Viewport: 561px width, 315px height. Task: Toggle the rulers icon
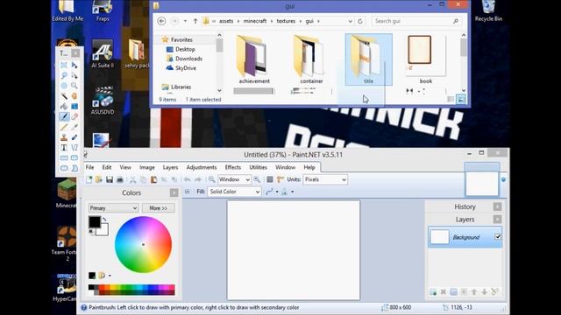280,179
